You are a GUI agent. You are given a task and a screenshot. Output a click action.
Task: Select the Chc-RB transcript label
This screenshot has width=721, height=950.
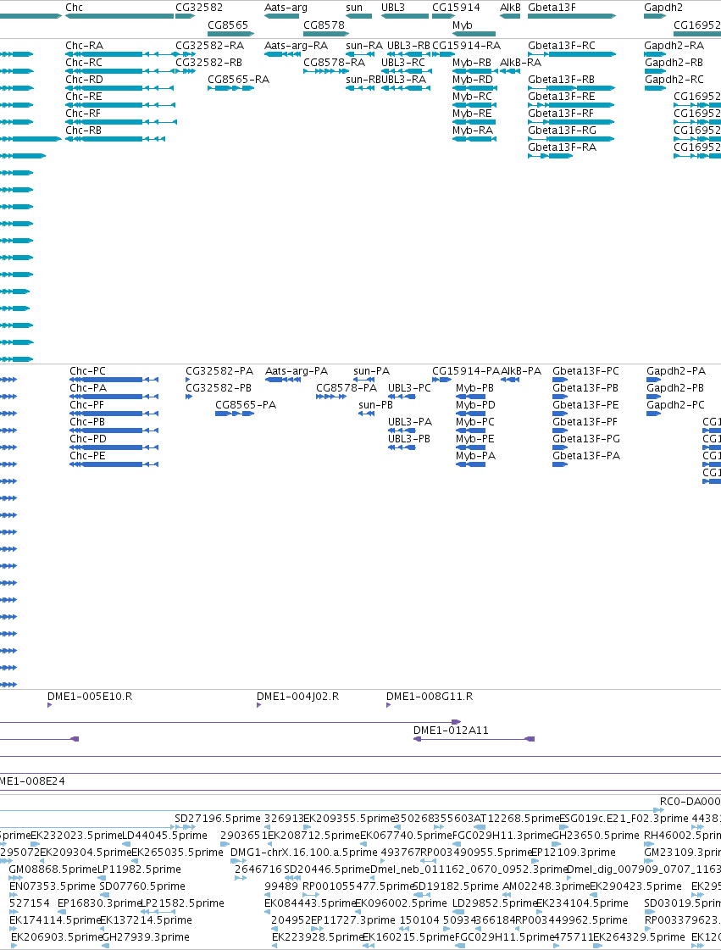[x=84, y=131]
